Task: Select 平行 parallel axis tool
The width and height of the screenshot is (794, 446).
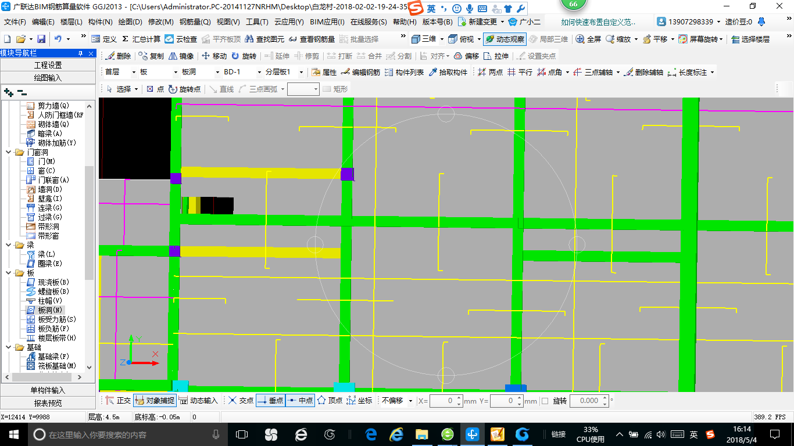Action: (x=520, y=72)
